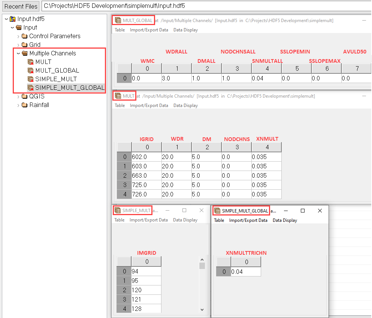The image size is (372, 318).
Task: Expand the Grid group in tree
Action: (18, 45)
